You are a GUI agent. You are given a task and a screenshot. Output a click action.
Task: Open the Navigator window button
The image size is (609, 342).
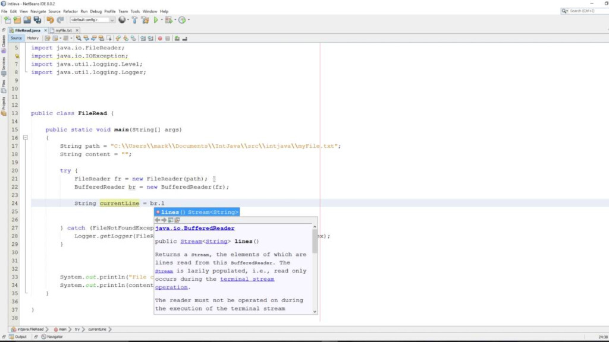tap(52, 337)
